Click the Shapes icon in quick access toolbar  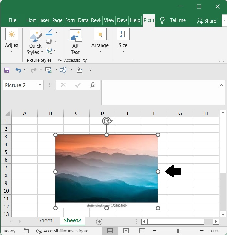[63, 70]
